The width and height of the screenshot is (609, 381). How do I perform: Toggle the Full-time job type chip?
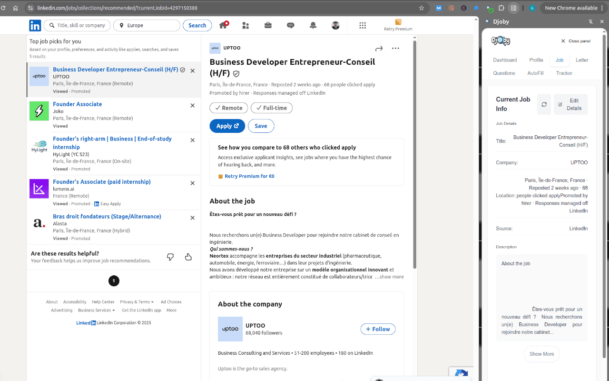tap(271, 108)
